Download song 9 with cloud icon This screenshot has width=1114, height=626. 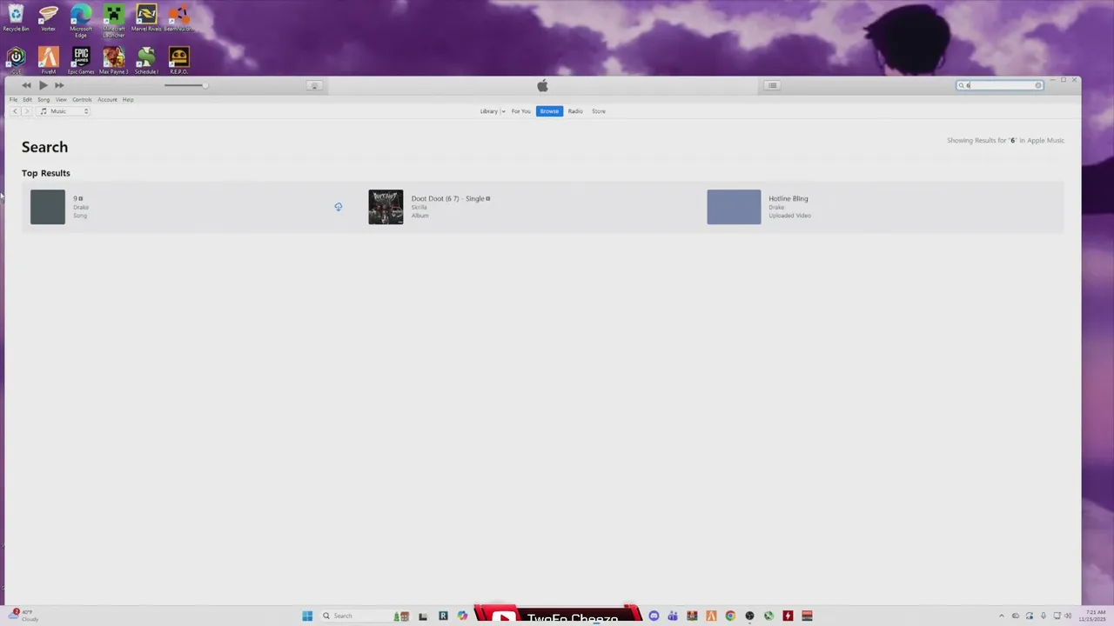(x=339, y=207)
